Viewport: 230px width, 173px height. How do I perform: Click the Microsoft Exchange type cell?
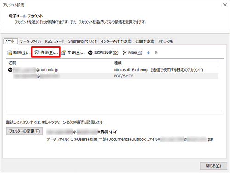pyautogui.click(x=158, y=70)
